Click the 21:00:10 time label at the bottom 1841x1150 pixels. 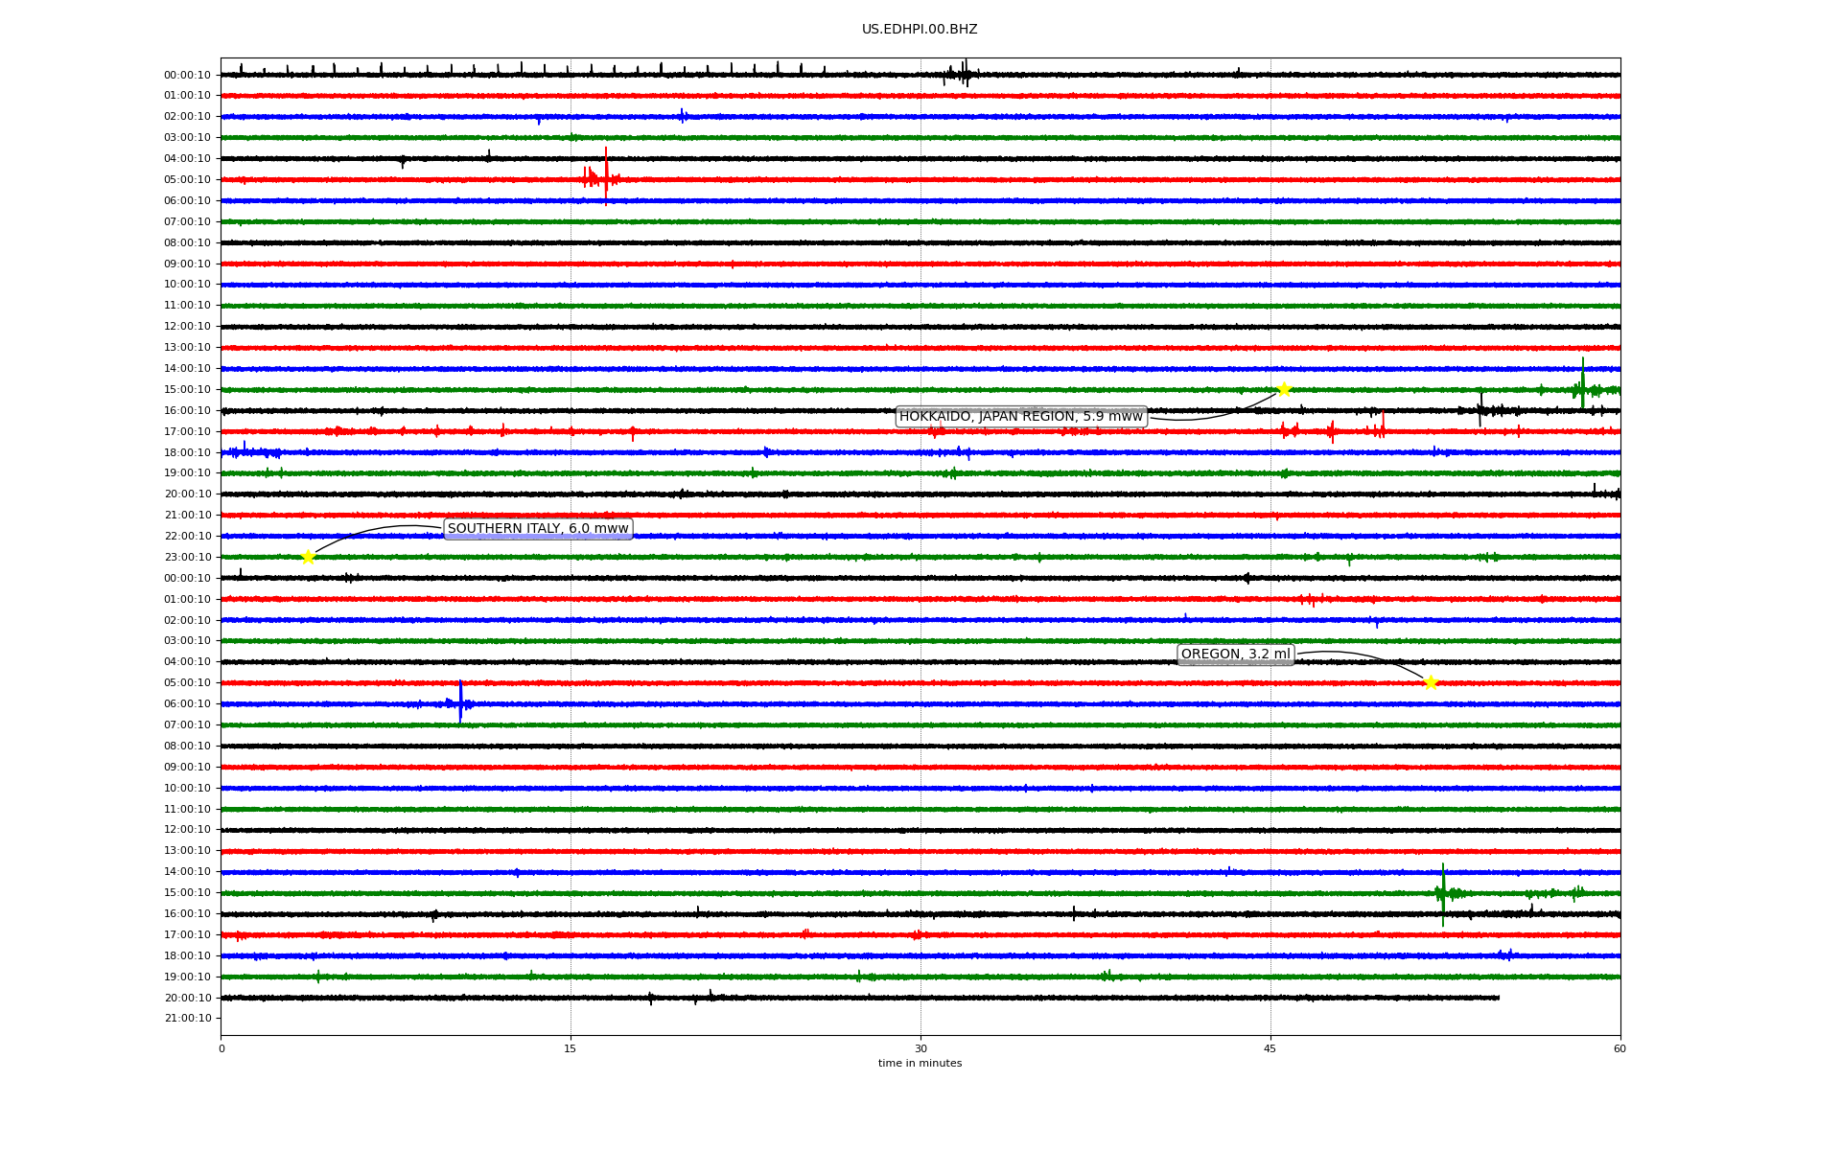tap(188, 1019)
